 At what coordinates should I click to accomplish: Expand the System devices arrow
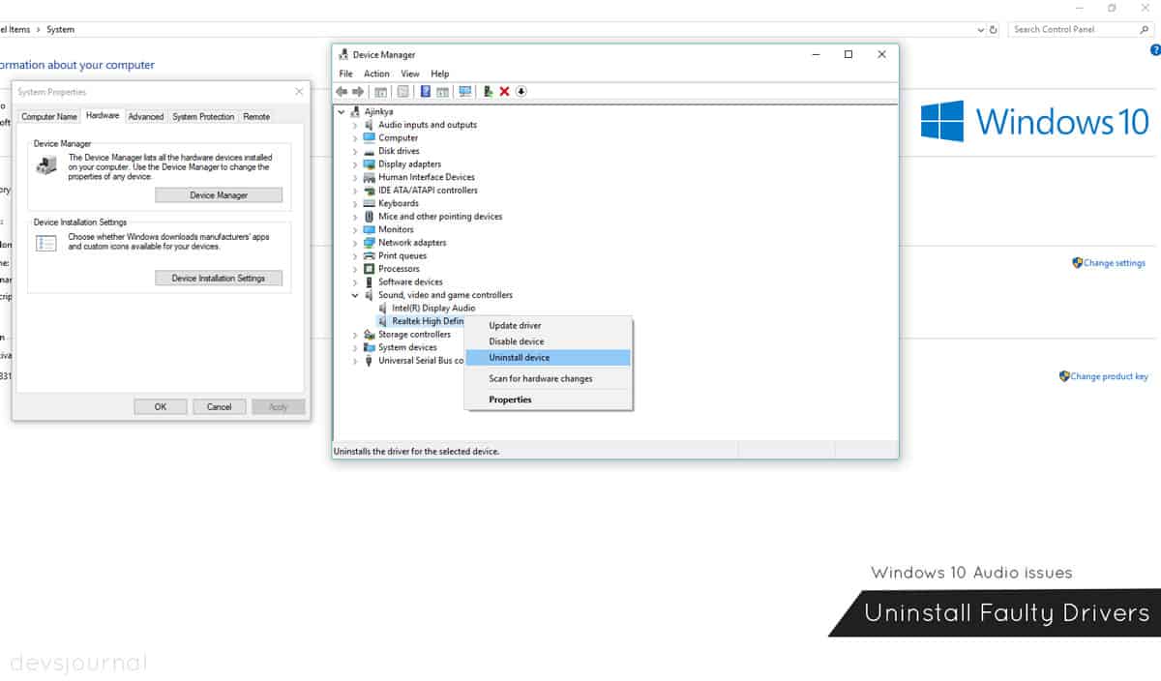click(355, 347)
